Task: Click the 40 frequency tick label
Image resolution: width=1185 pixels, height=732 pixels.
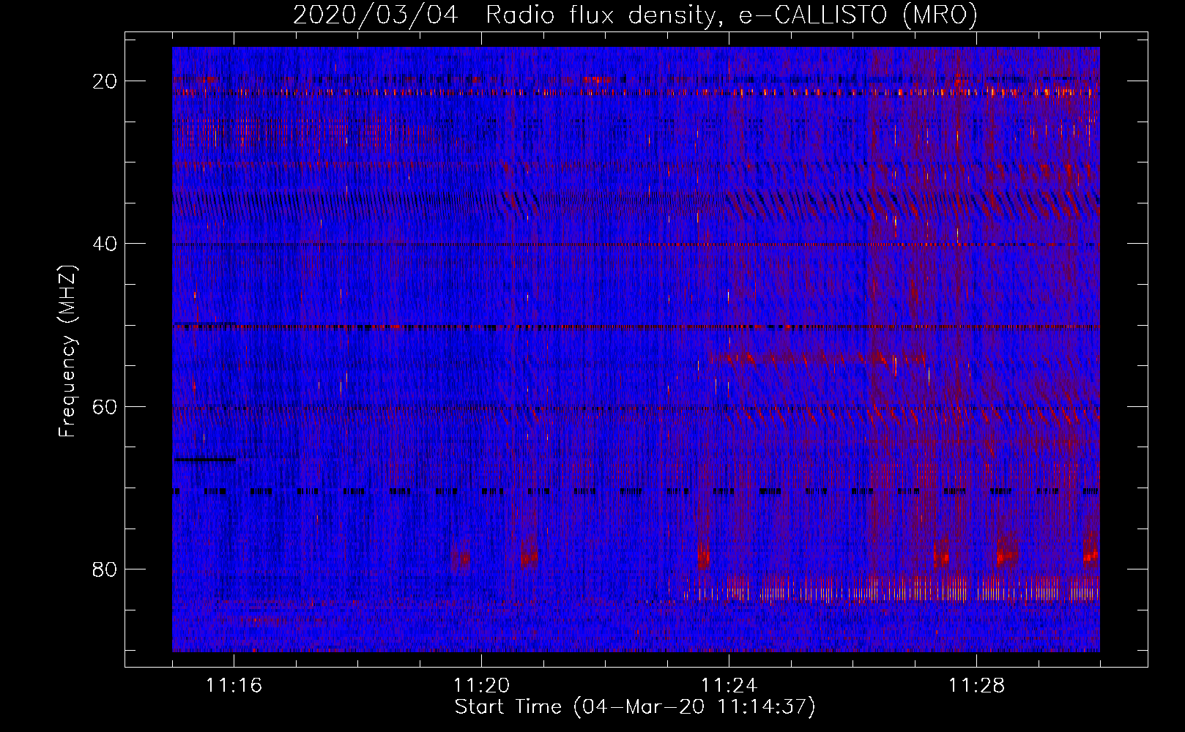Action: pyautogui.click(x=105, y=244)
